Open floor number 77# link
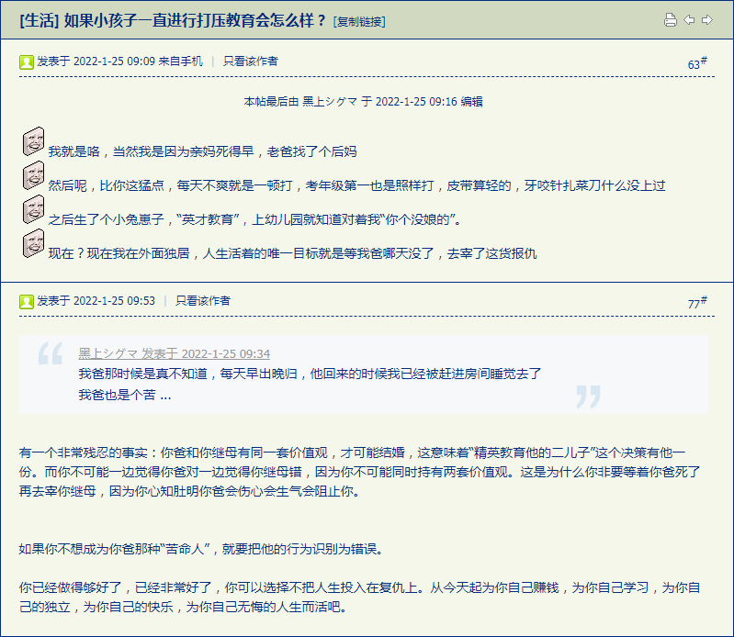Viewport: 734px width, 637px height. tap(697, 303)
